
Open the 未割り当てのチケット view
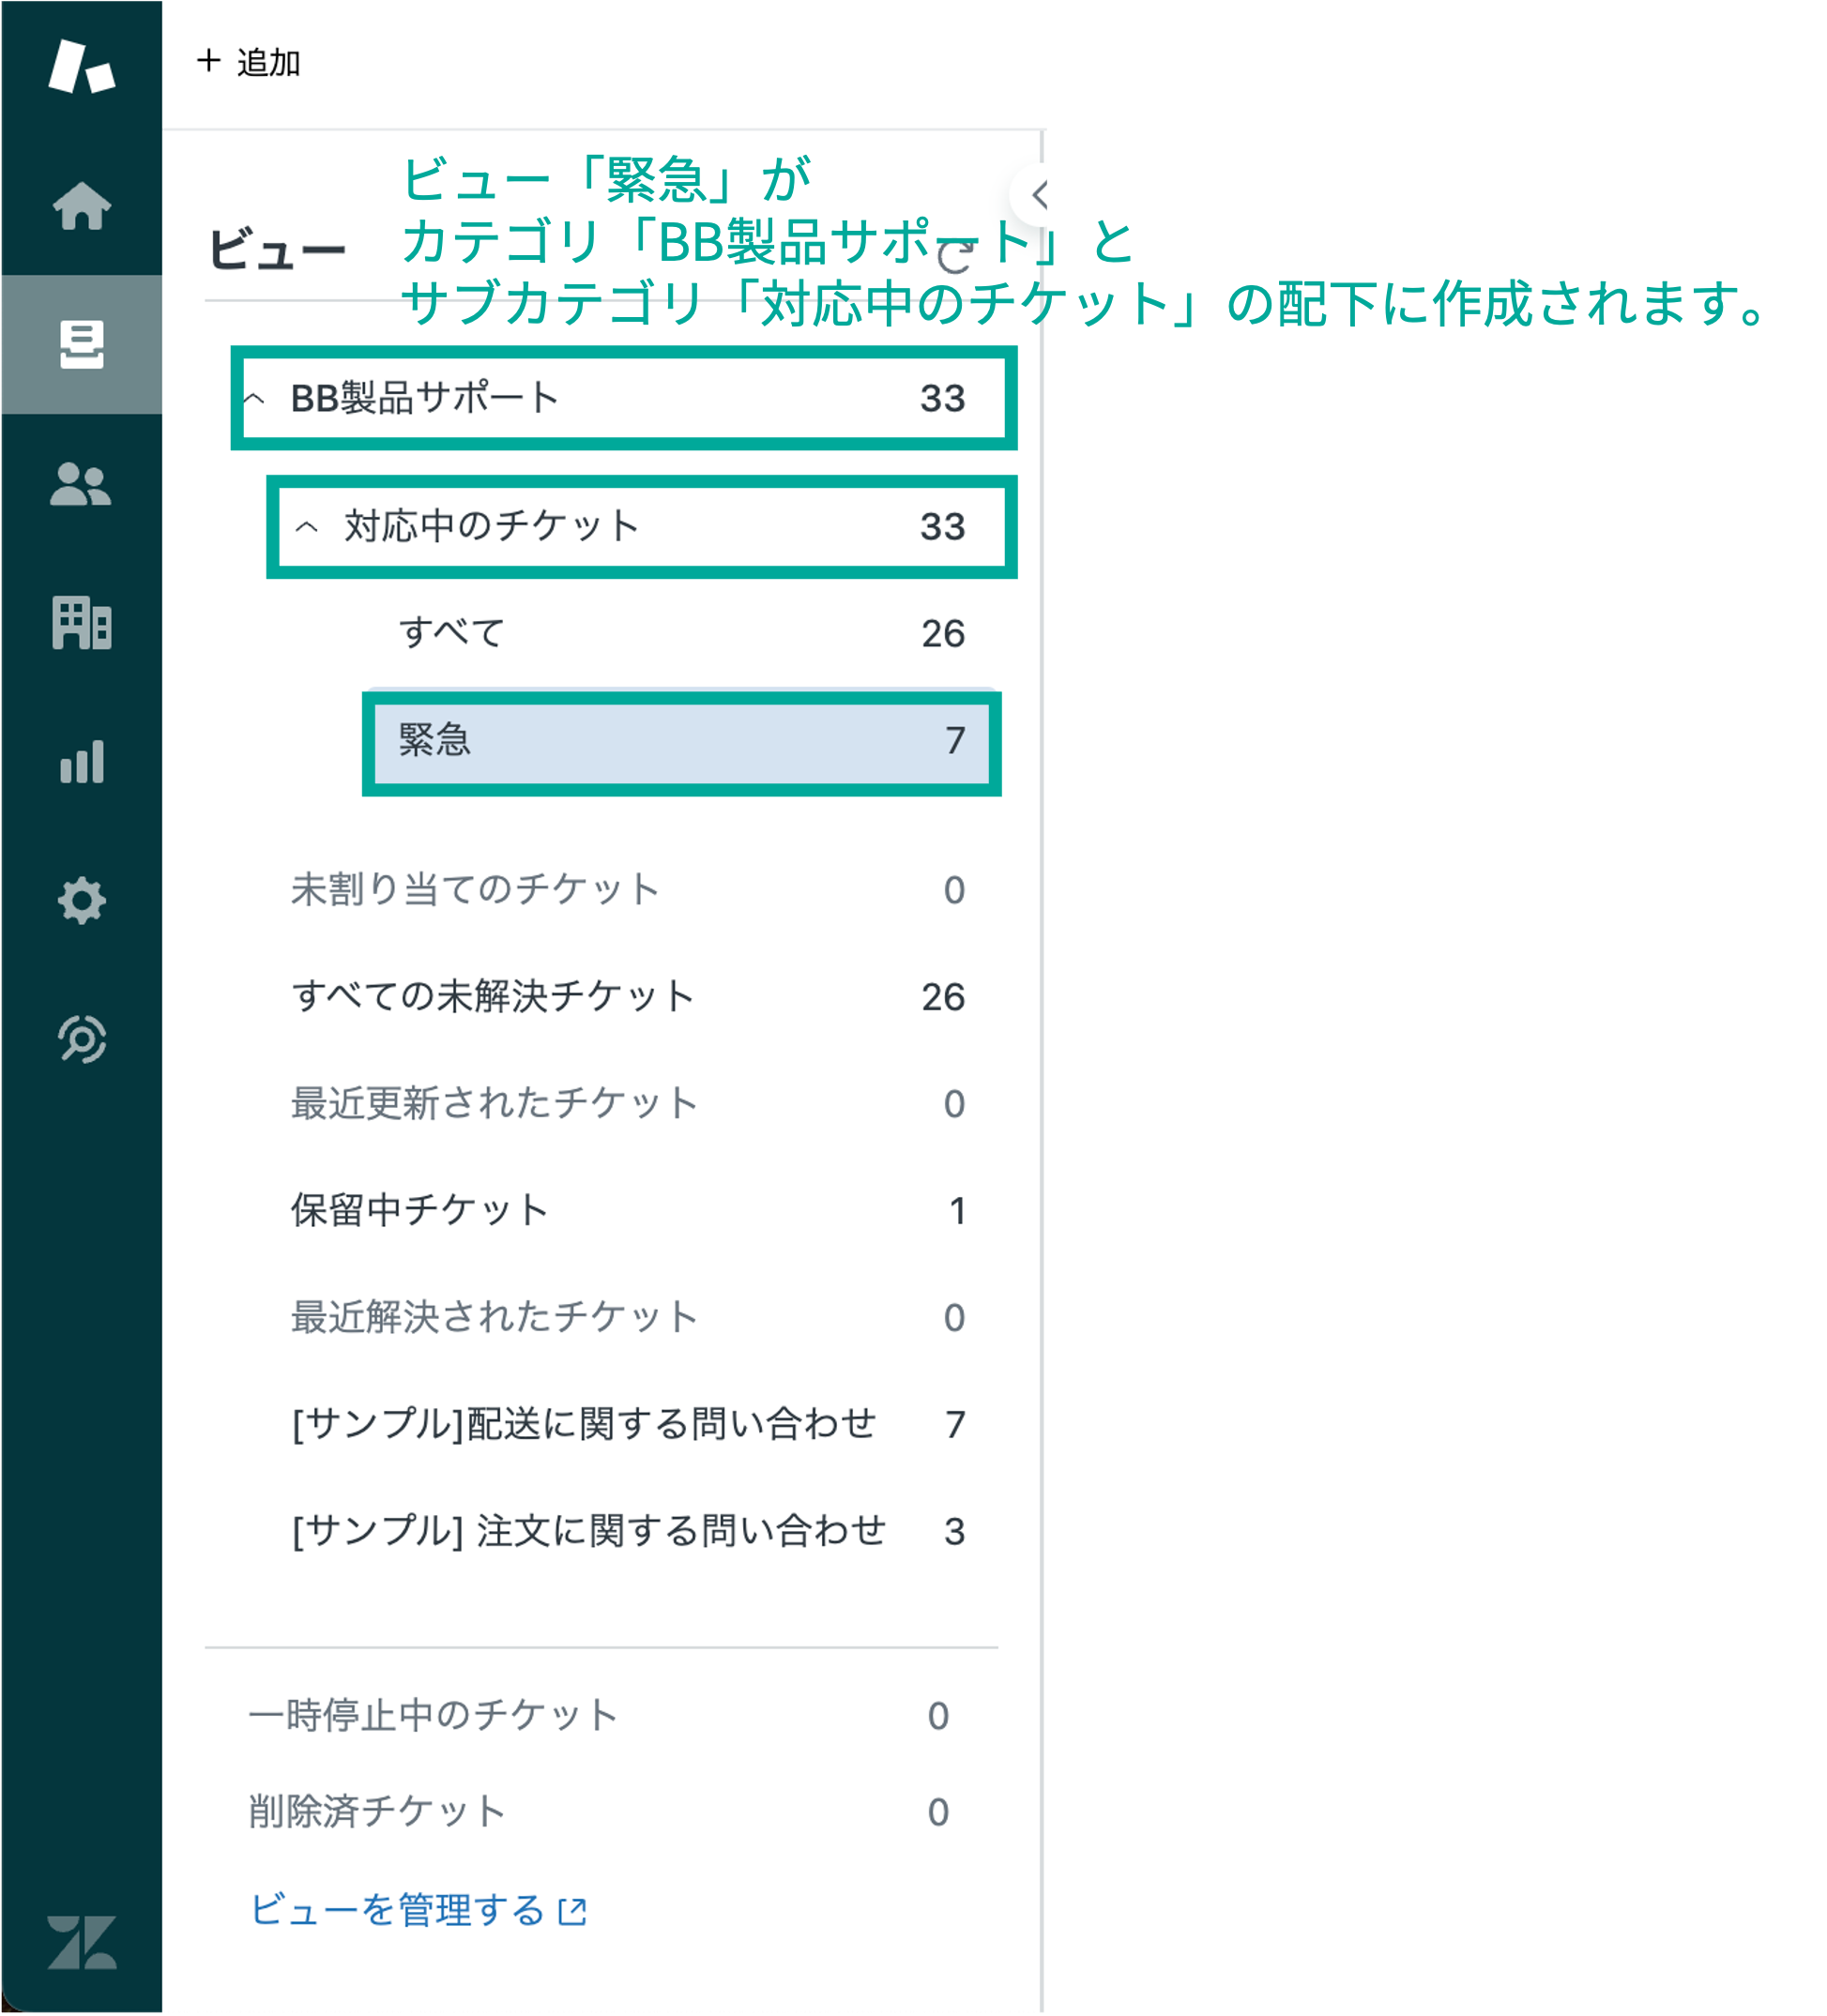627,890
